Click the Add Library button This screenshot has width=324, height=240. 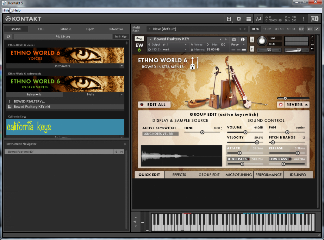click(63, 37)
